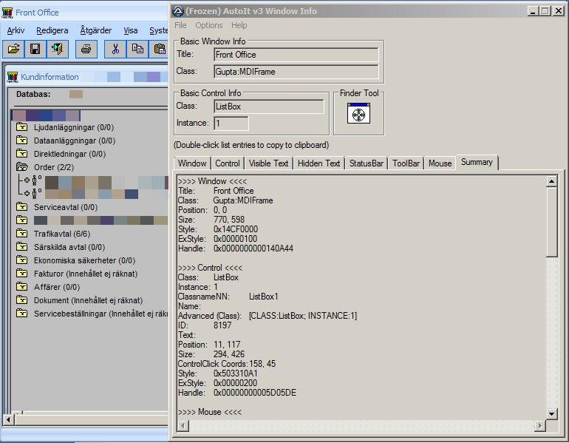
Task: Collapse the Order (2/2) folder
Action: (22, 167)
